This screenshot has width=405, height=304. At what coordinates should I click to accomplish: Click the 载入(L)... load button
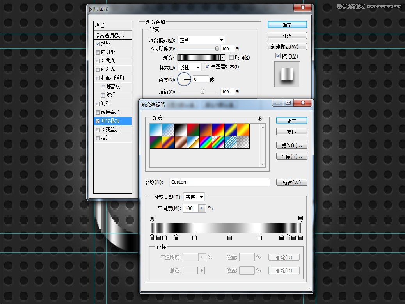click(x=291, y=146)
